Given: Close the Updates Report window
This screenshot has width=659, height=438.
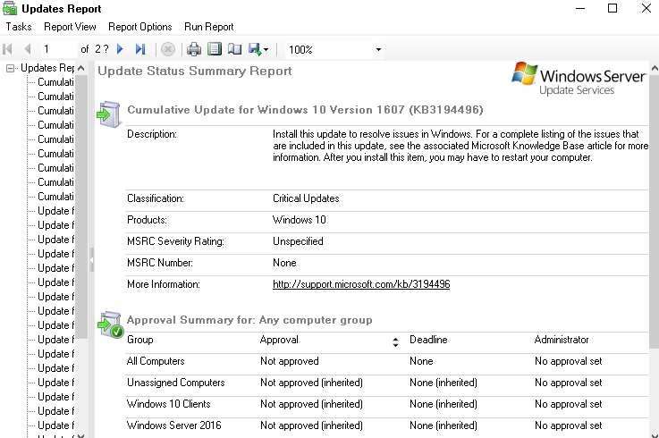Looking at the screenshot, I should 646,8.
